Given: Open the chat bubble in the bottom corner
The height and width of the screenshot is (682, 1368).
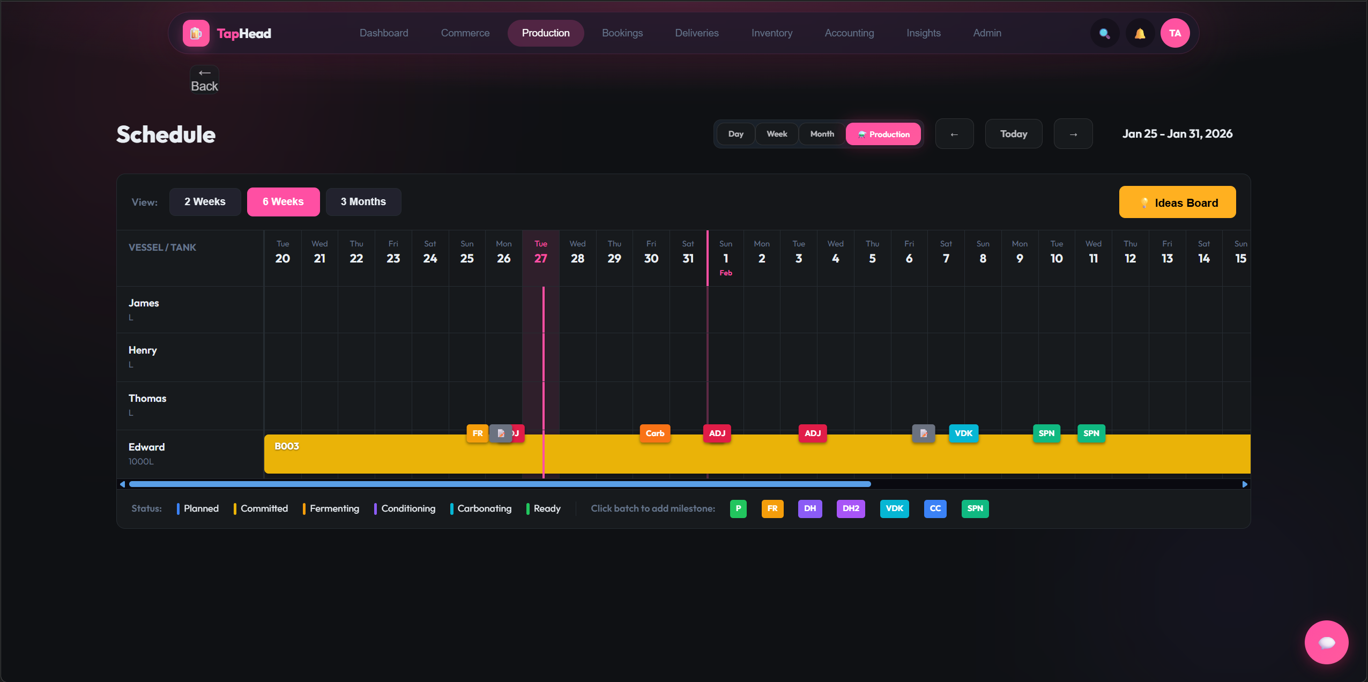Looking at the screenshot, I should click(x=1326, y=642).
